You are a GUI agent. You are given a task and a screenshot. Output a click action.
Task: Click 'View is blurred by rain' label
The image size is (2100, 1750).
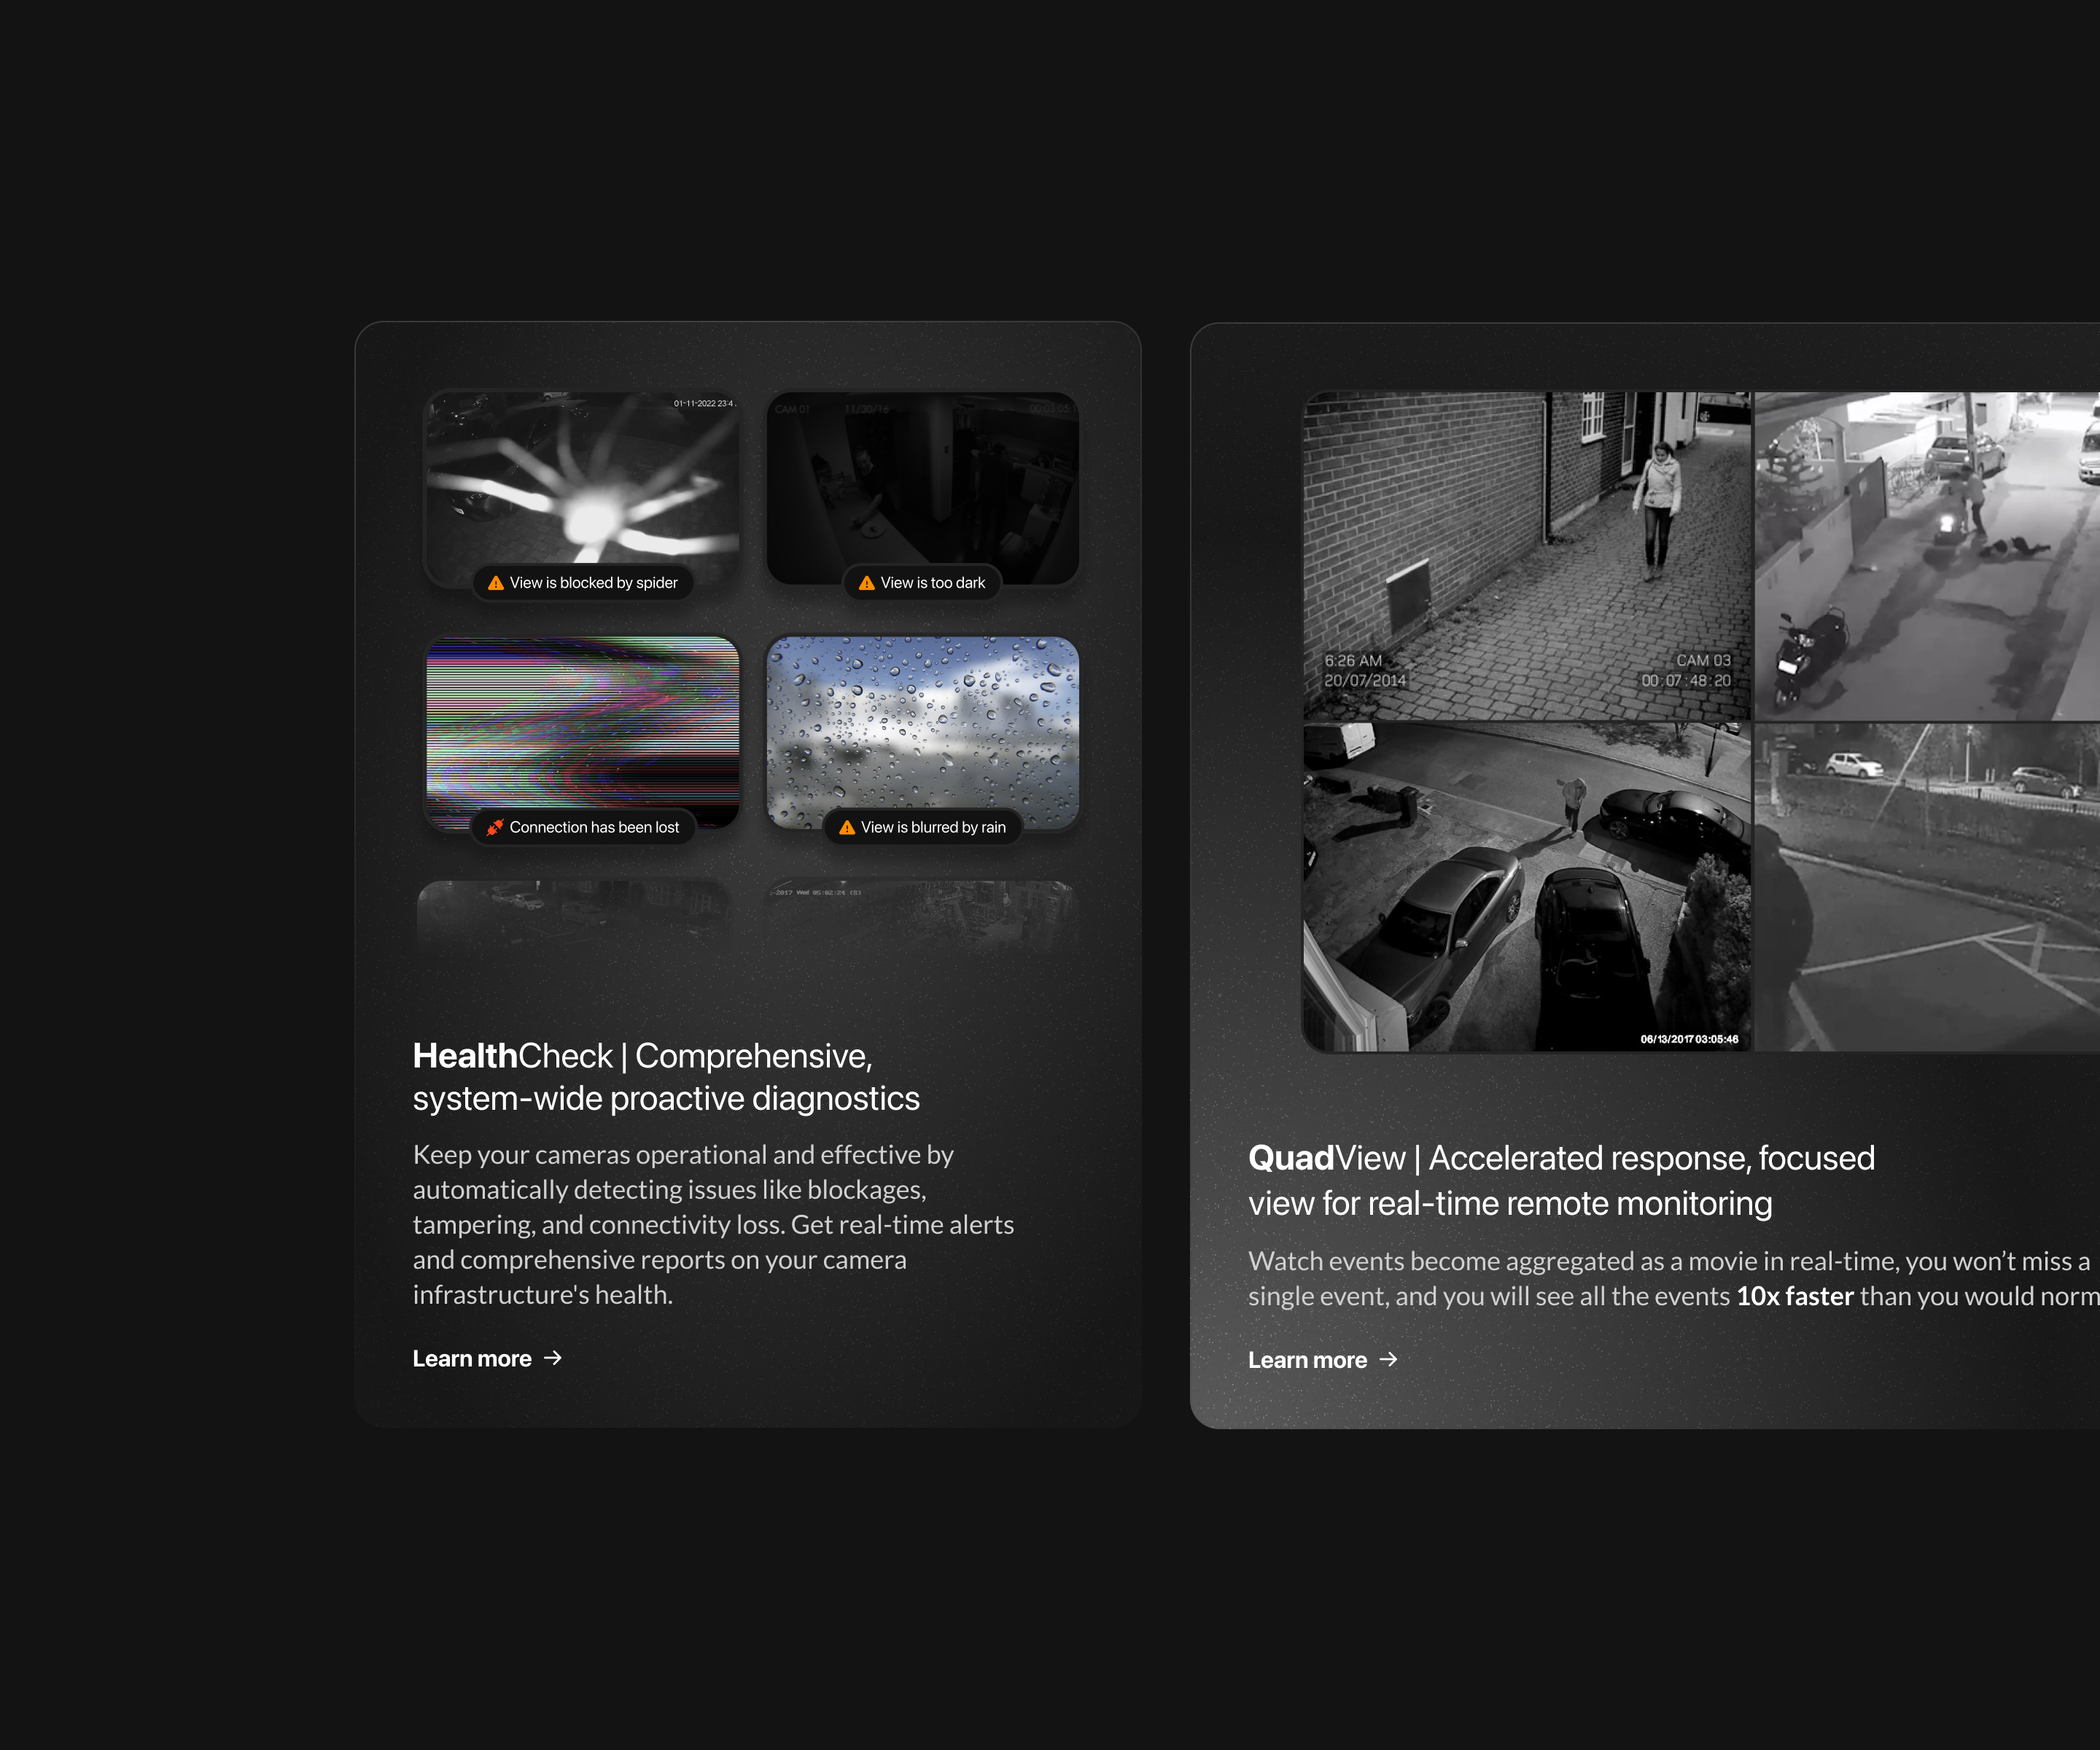point(933,827)
